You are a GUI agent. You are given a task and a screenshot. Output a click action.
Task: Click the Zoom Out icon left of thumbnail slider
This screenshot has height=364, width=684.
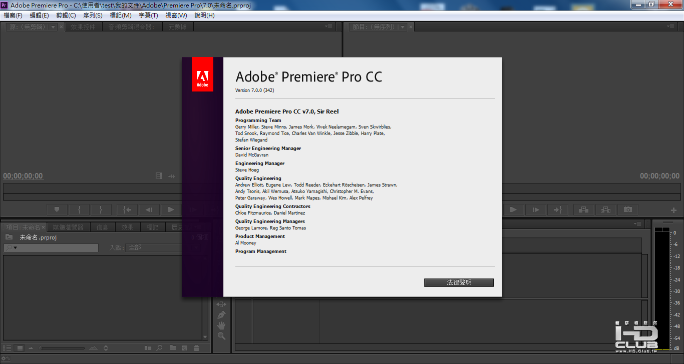pos(31,348)
